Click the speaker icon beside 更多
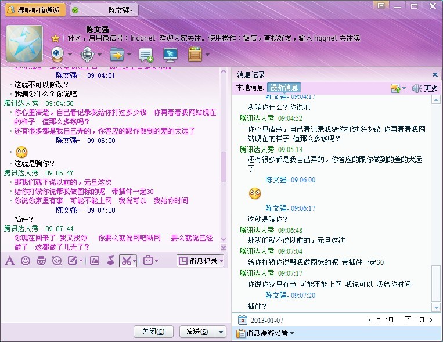Screen dimensions: 443x342 [417, 88]
